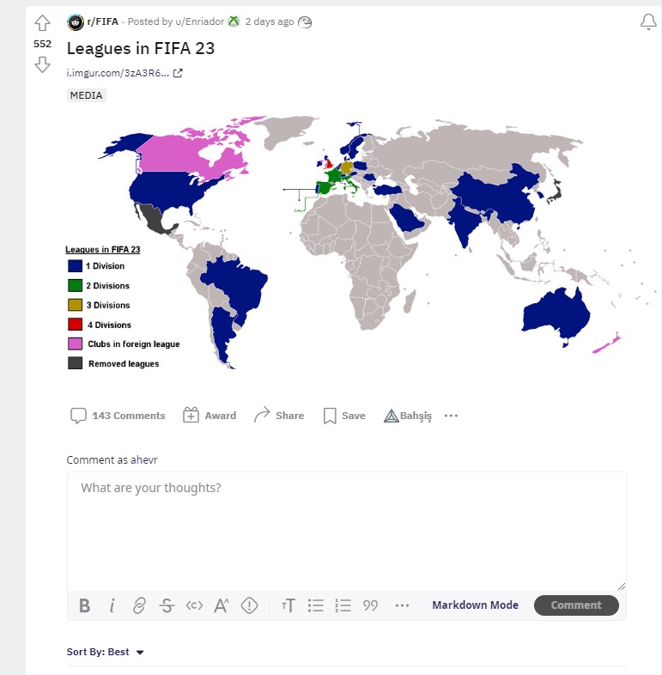The height and width of the screenshot is (675, 662).
Task: Toggle superscript formatting
Action: tap(222, 605)
